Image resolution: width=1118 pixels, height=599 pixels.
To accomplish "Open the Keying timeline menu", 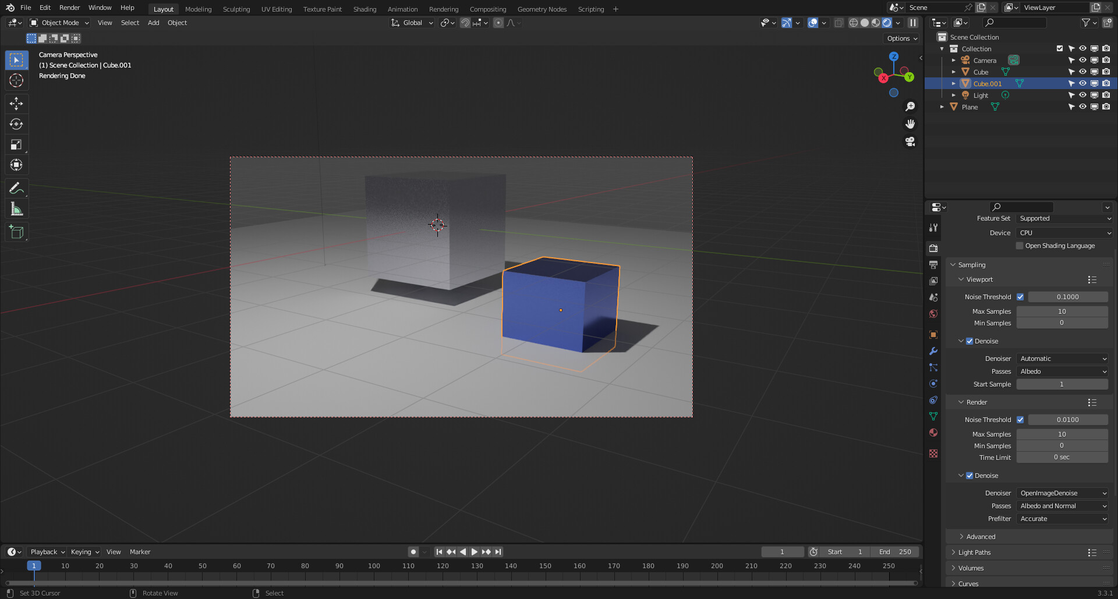I will pos(84,552).
